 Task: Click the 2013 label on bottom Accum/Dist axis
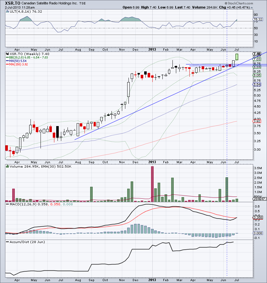coord(152,280)
